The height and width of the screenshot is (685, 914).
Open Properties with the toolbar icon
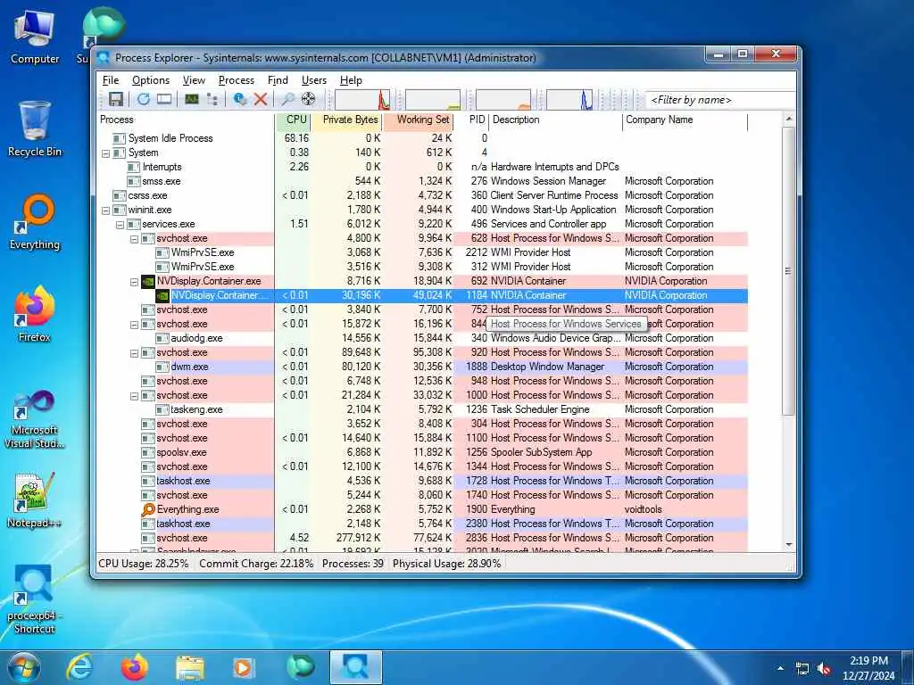239,99
